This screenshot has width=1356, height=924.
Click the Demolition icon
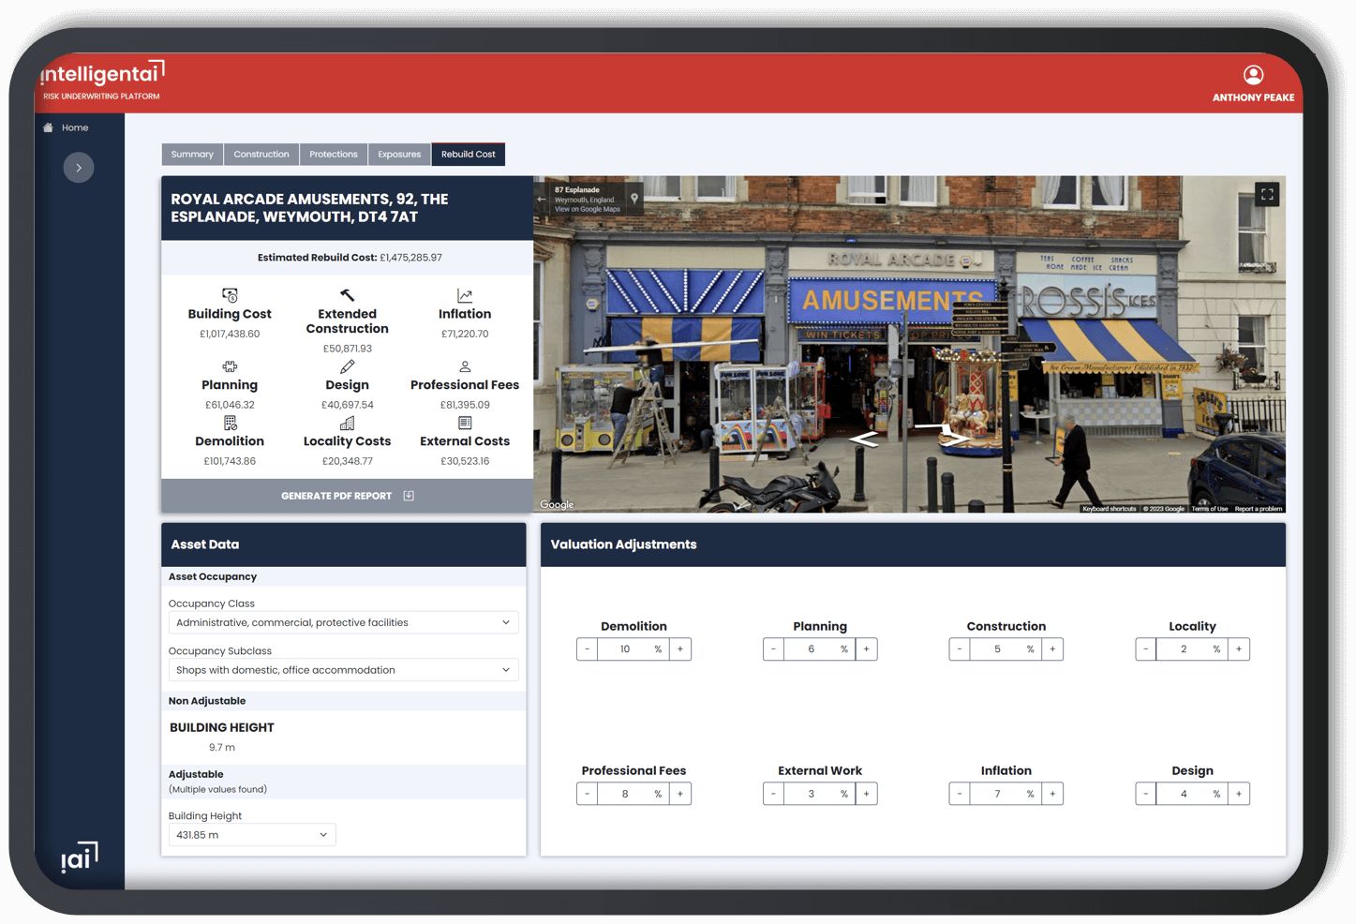[x=230, y=424]
